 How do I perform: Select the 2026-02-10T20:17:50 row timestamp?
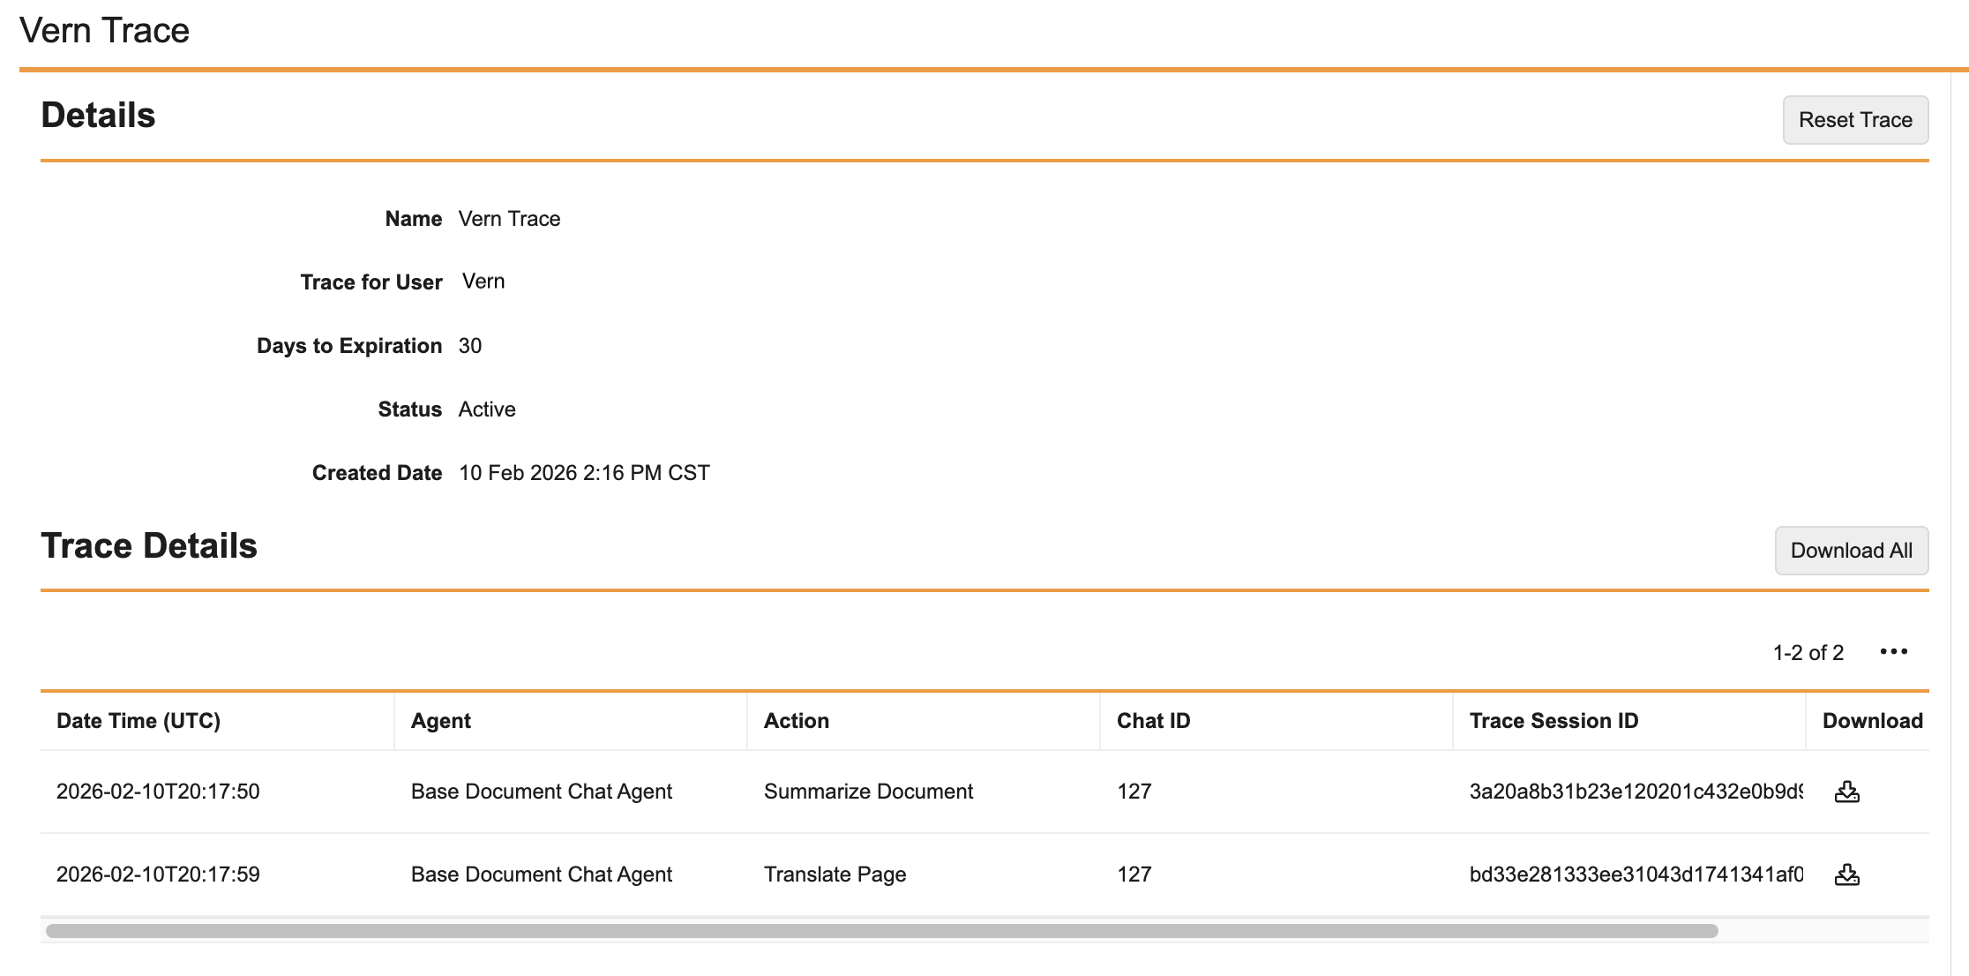pyautogui.click(x=158, y=792)
